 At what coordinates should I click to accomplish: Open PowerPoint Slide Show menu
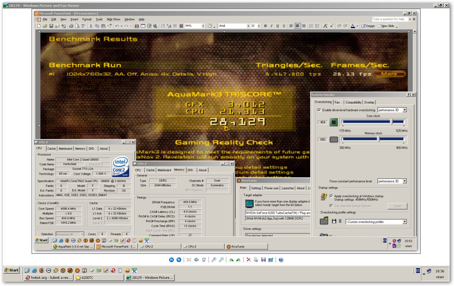coord(113,19)
